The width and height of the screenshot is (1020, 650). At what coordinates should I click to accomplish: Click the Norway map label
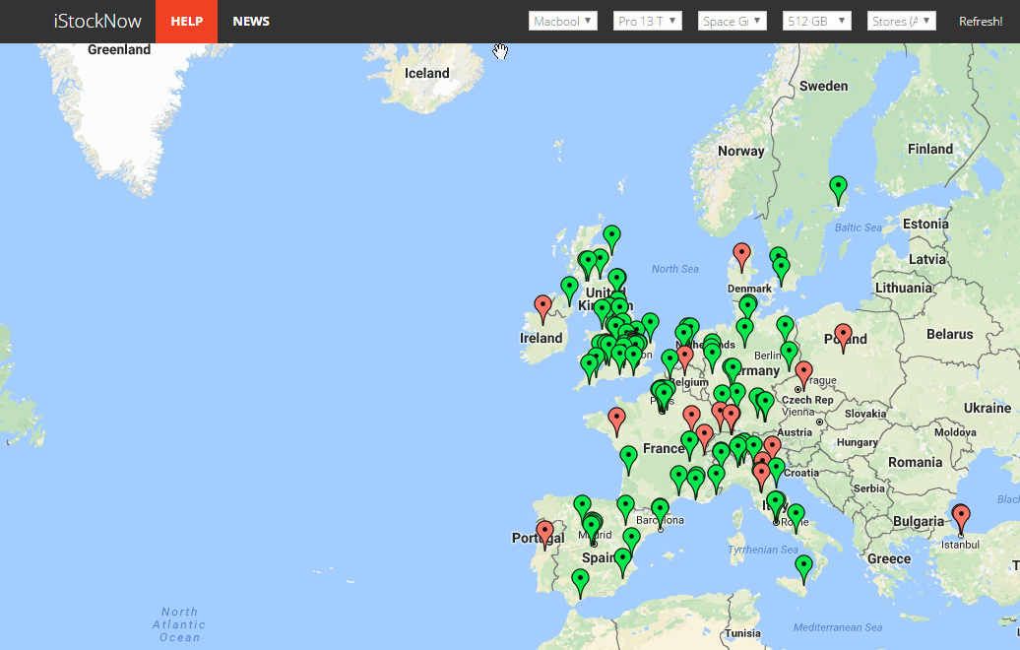tap(741, 151)
